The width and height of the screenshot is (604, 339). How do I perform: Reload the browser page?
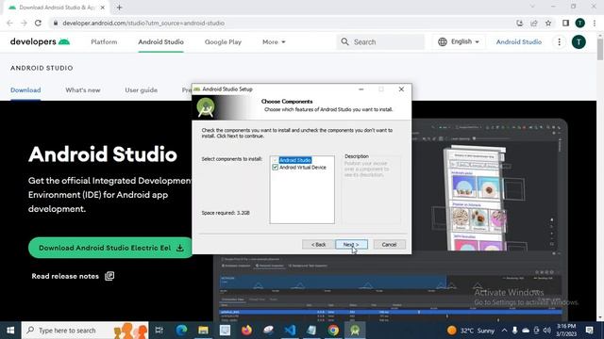click(38, 23)
